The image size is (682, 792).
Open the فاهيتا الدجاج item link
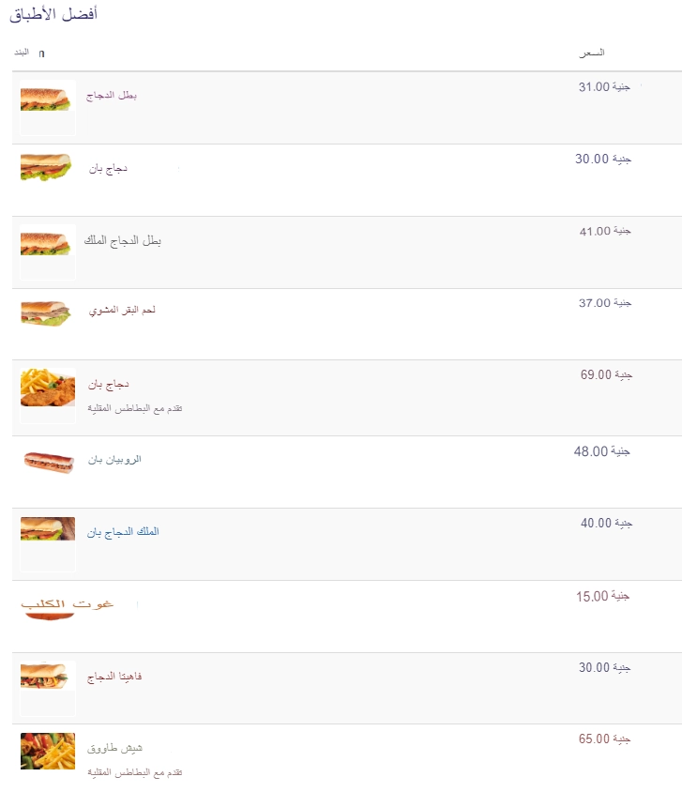(114, 676)
